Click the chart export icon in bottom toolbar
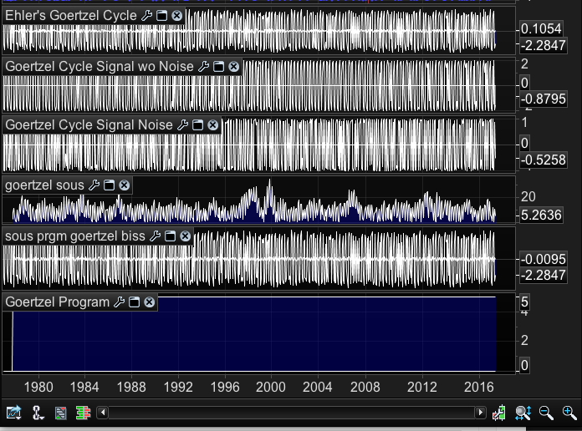 [x=14, y=413]
